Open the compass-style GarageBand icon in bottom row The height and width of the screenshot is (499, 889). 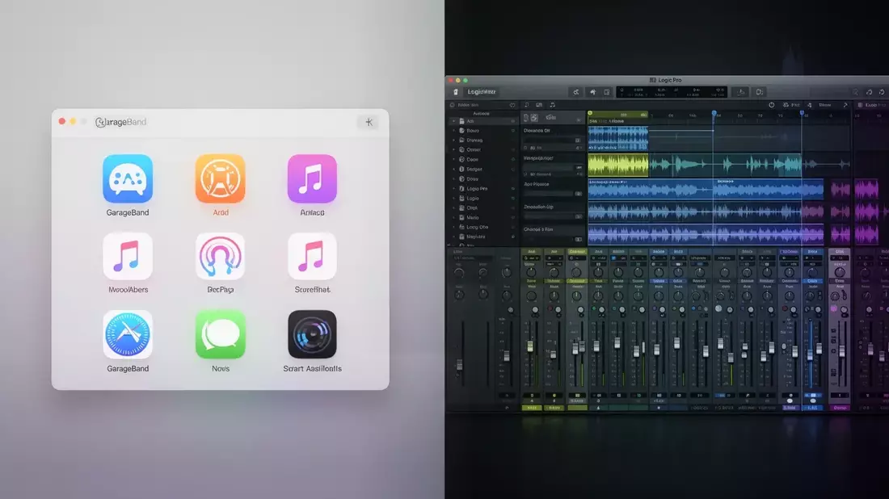(128, 334)
